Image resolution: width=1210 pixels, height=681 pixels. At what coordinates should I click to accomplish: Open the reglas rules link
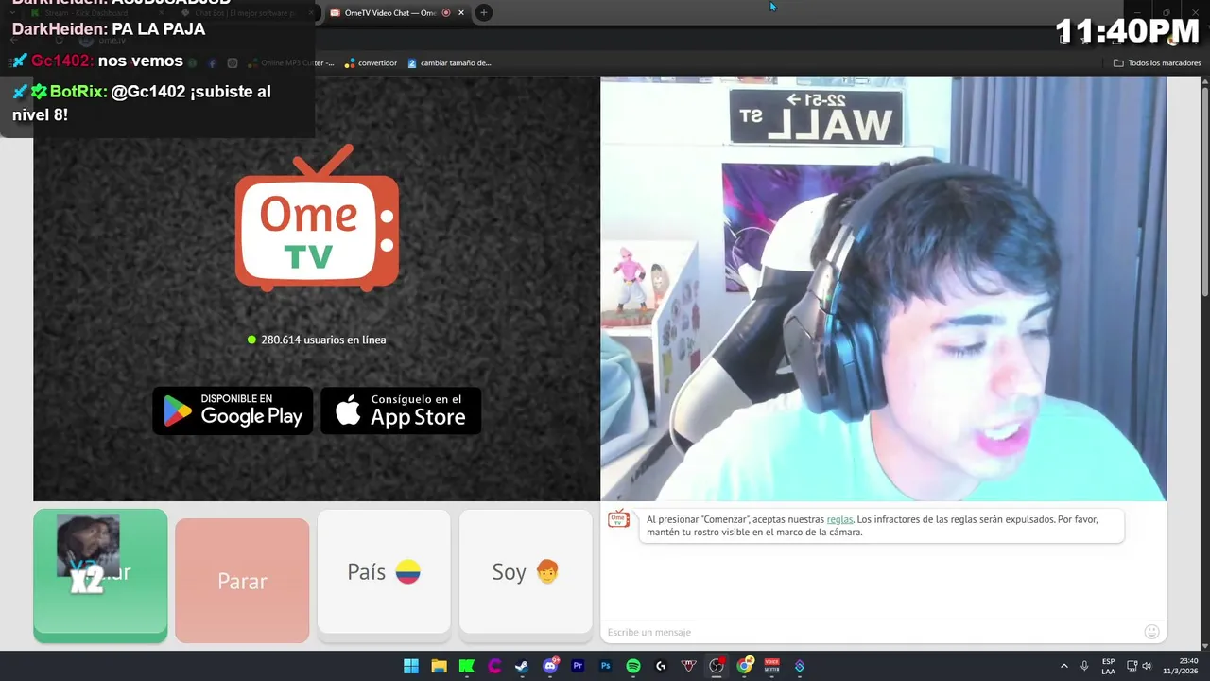click(x=839, y=519)
